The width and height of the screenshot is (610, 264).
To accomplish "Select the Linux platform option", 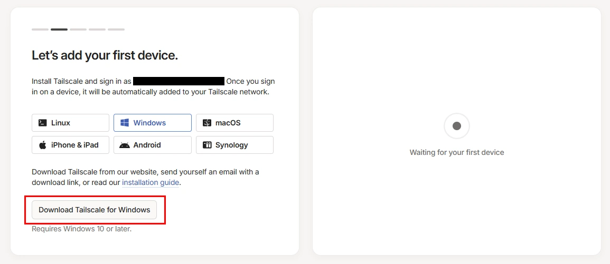I will (70, 123).
